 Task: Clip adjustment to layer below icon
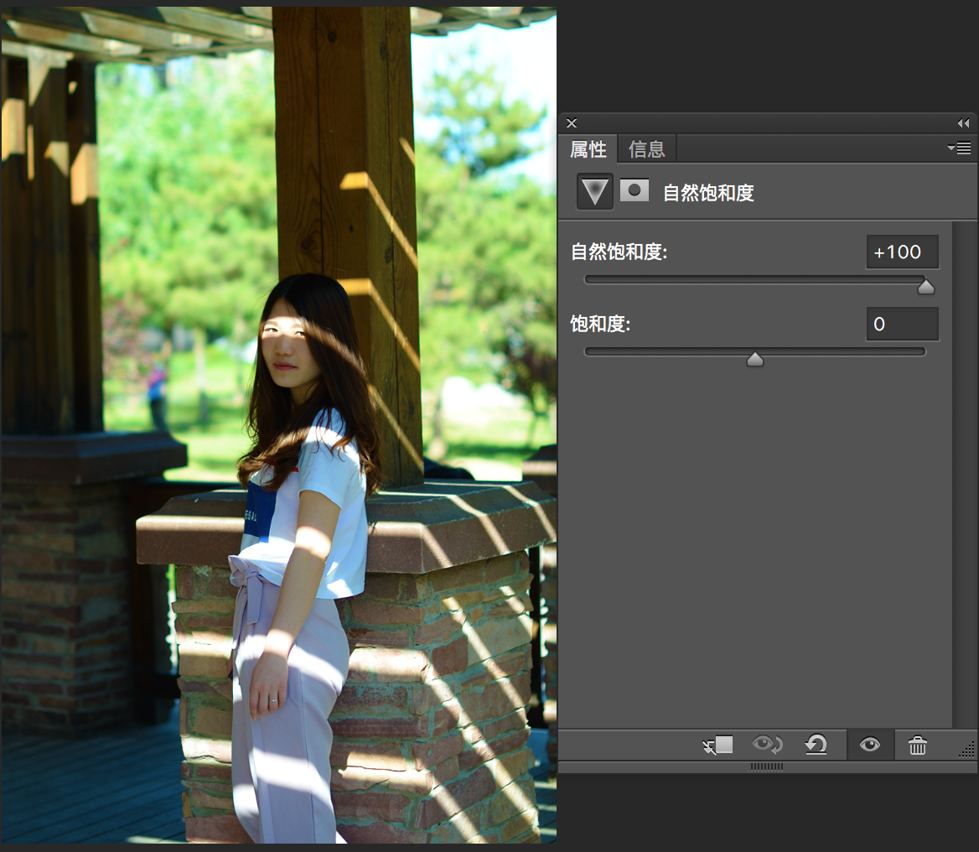tap(718, 745)
